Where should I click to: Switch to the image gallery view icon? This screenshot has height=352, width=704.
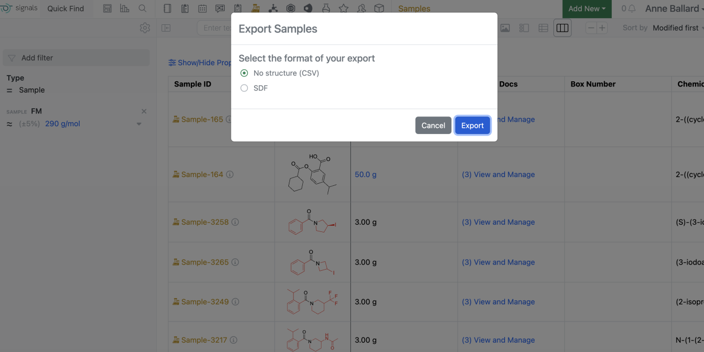(x=505, y=28)
